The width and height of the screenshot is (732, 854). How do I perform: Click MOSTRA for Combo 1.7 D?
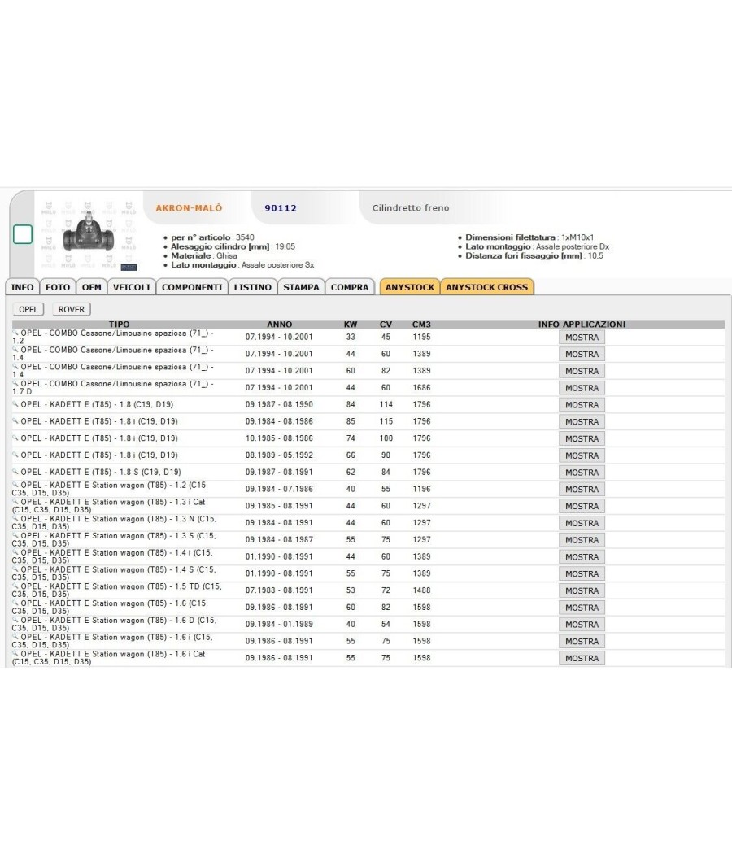pyautogui.click(x=582, y=388)
